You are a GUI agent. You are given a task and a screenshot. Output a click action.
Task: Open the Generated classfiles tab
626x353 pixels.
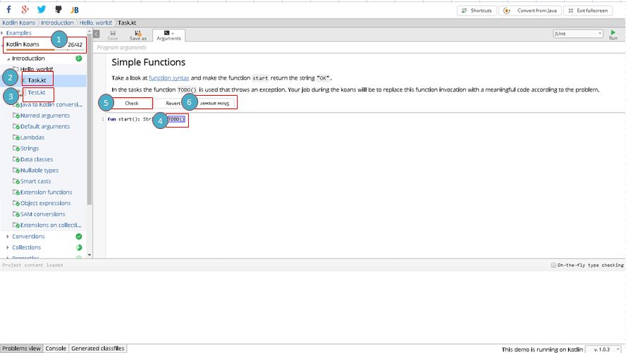97,348
